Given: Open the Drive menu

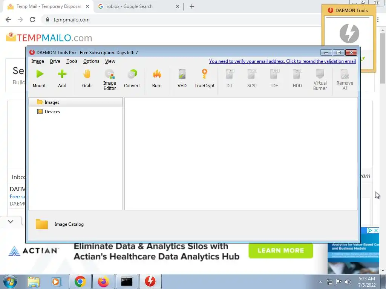Looking at the screenshot, I should click(55, 61).
